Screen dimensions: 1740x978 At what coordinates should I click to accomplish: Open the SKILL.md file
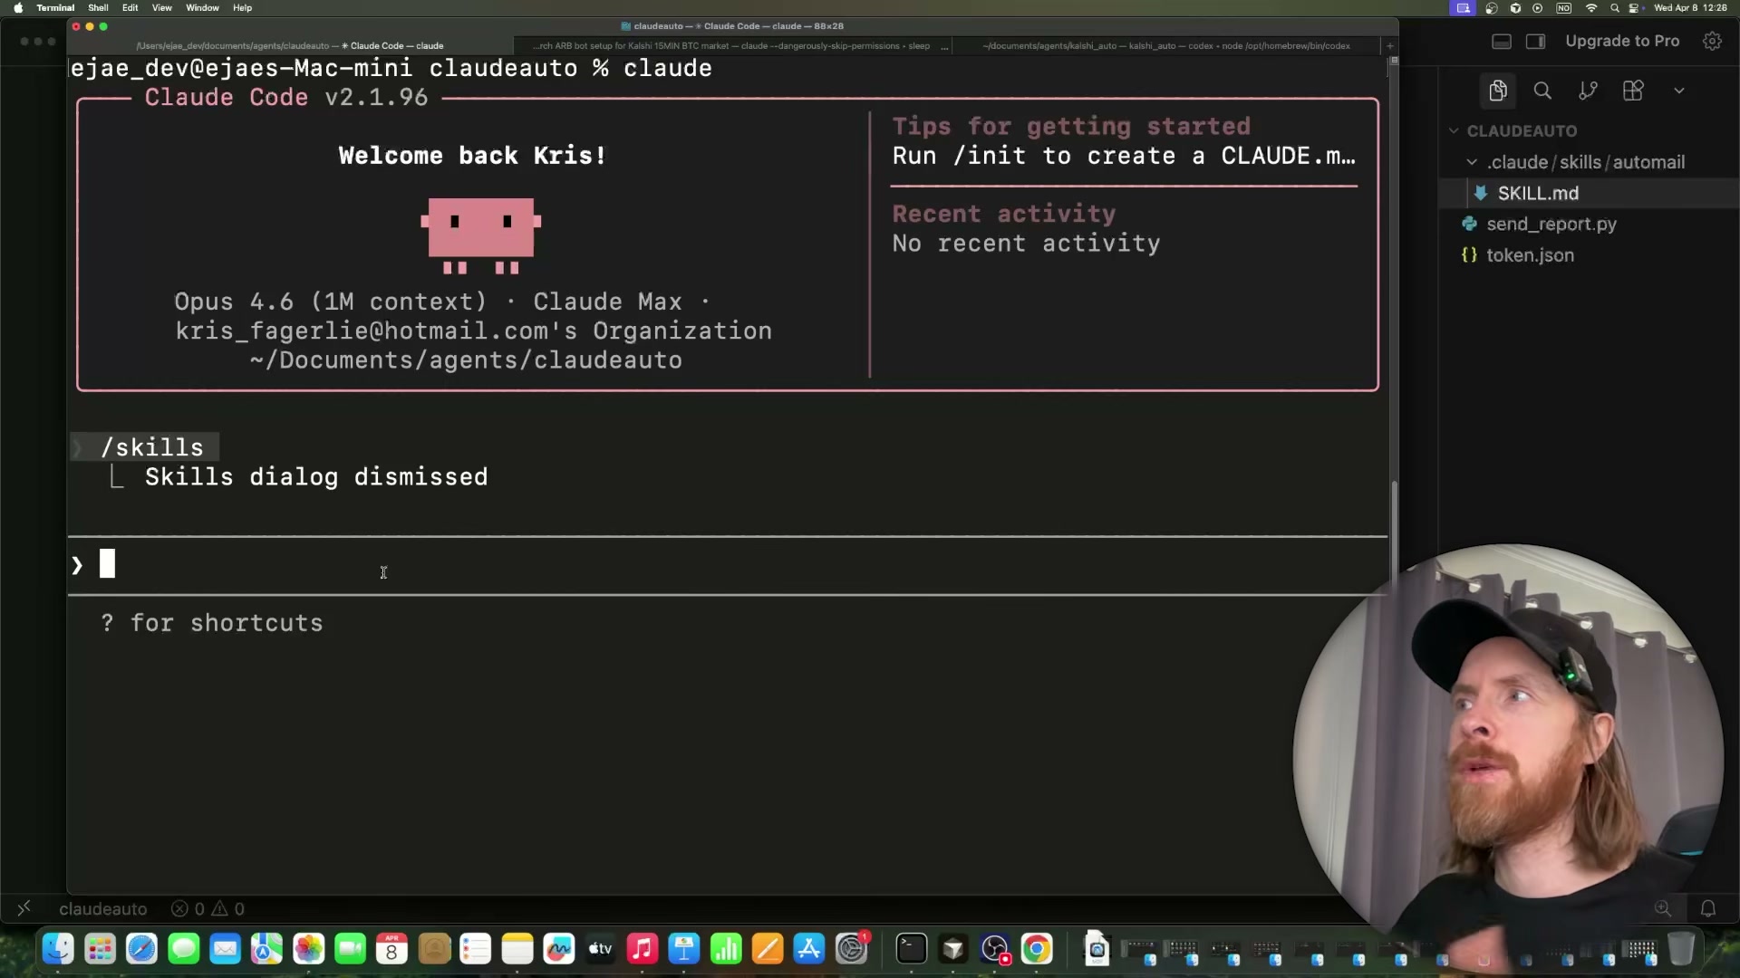pos(1538,193)
